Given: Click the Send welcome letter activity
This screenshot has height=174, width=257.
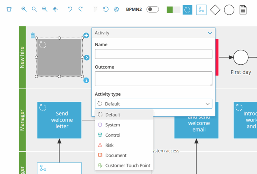Looking at the screenshot, I should [59, 120].
